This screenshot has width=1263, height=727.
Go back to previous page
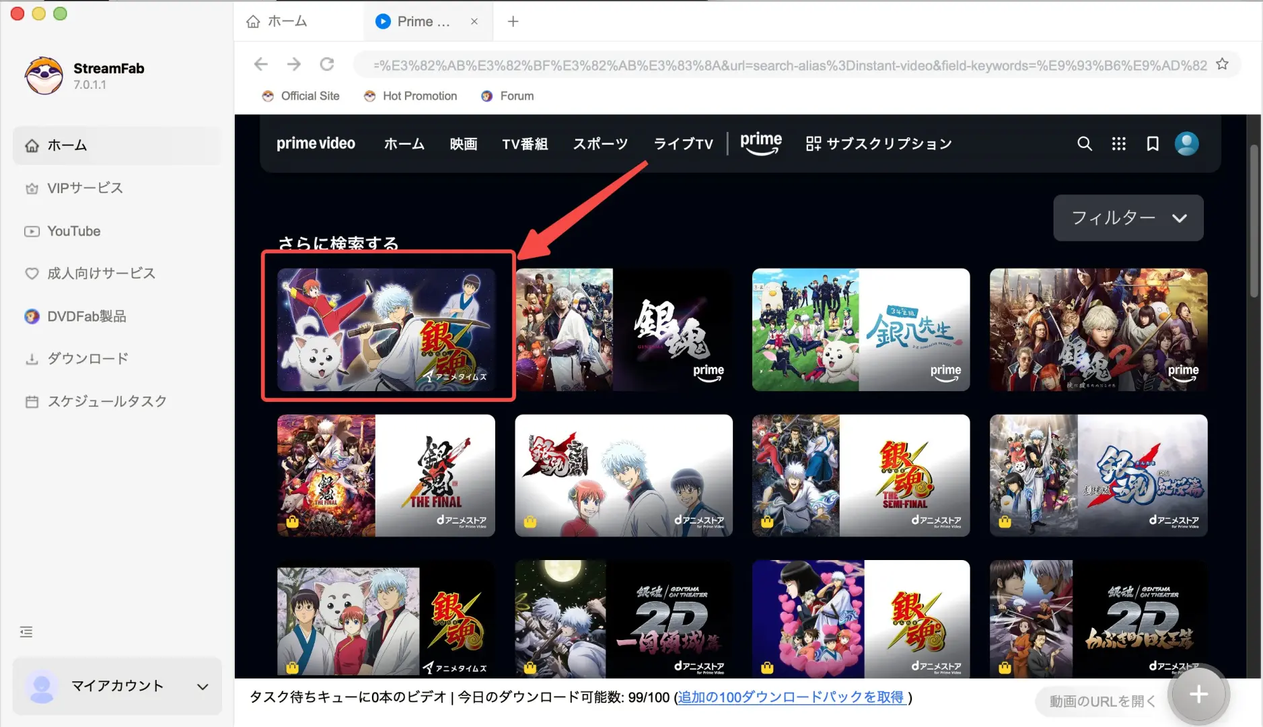(x=261, y=64)
